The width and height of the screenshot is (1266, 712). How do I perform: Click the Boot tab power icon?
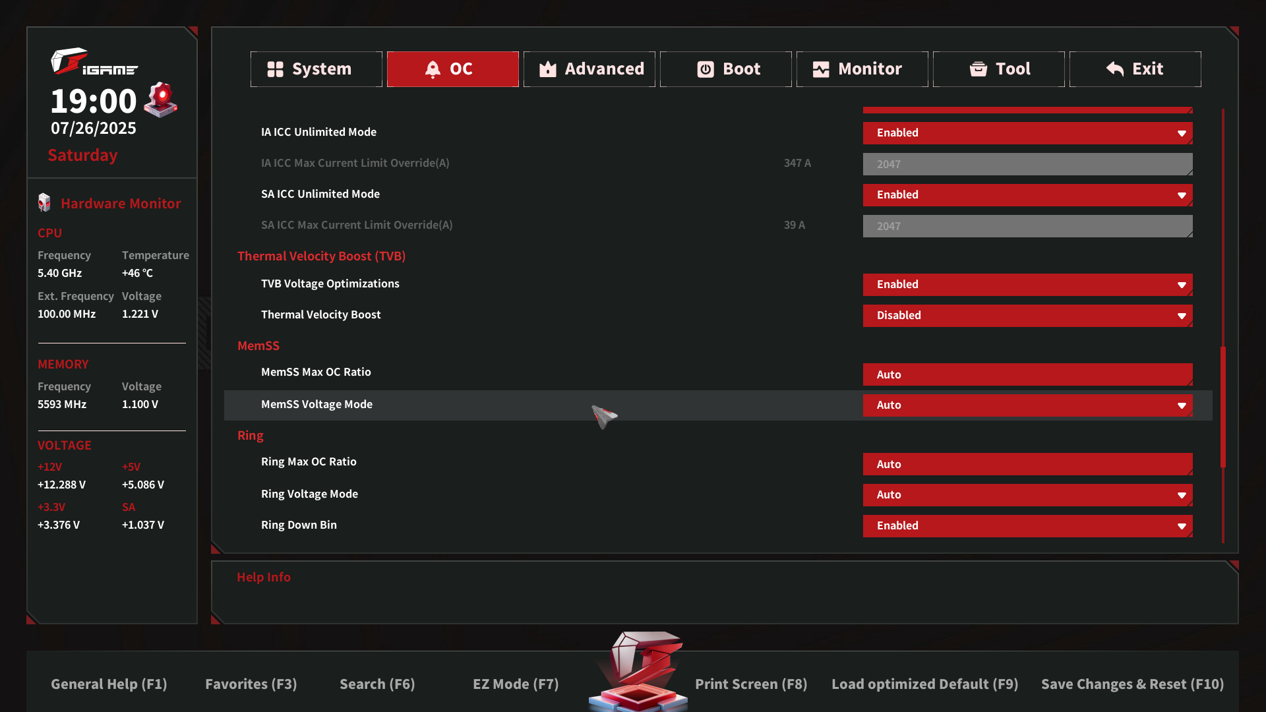pos(706,69)
